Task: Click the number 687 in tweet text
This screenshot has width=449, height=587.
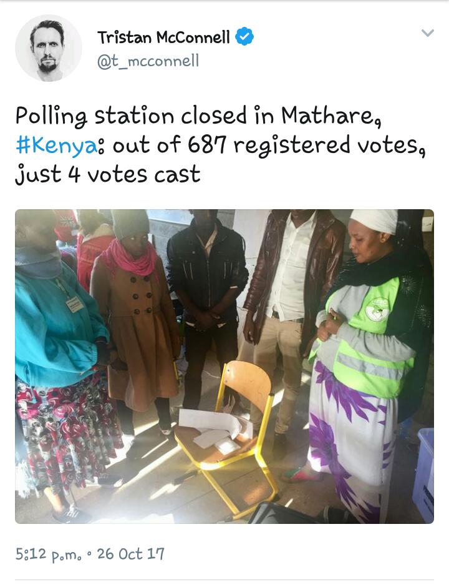Action: 207,144
